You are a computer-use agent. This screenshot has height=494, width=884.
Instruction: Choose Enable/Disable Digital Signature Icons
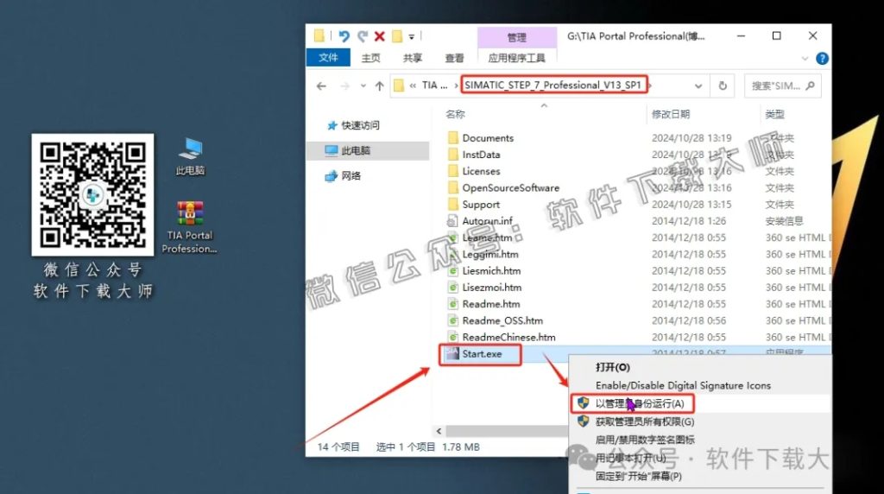coord(683,386)
